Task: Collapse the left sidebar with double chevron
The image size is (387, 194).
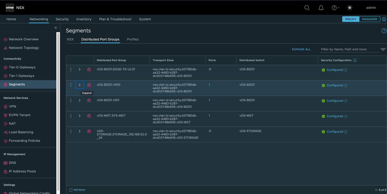Action: 56,28
